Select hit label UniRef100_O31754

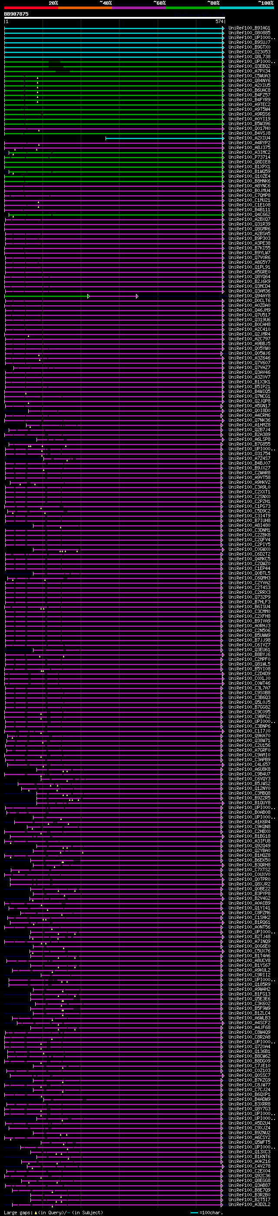(250, 453)
